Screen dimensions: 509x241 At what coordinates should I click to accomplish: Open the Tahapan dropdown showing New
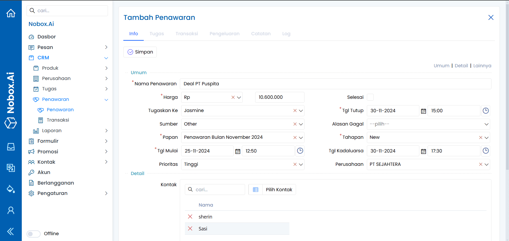click(x=486, y=137)
